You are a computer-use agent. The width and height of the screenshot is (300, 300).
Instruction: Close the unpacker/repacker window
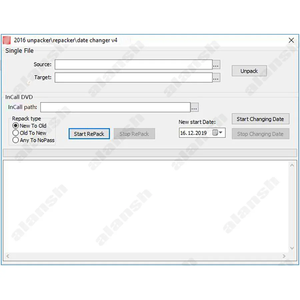[x=291, y=40]
